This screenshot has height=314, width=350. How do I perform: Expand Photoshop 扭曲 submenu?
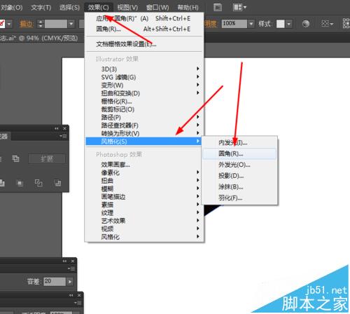144,181
